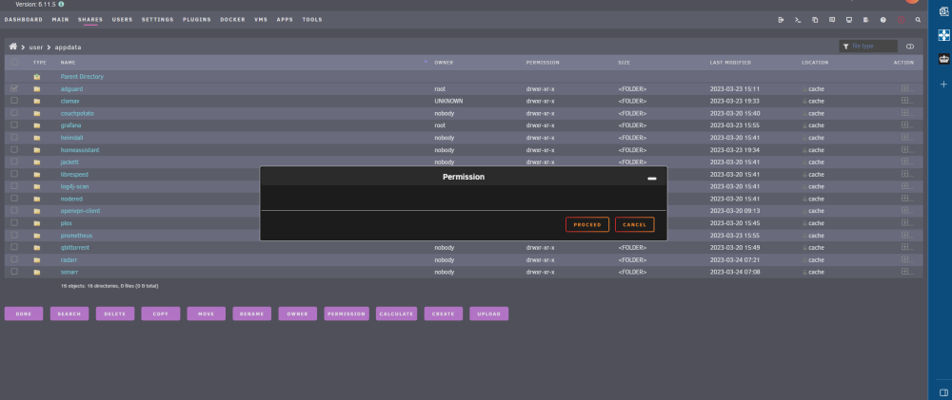Viewport: 952px width, 400px height.
Task: Click the logout icon in top toolbar
Action: click(781, 20)
